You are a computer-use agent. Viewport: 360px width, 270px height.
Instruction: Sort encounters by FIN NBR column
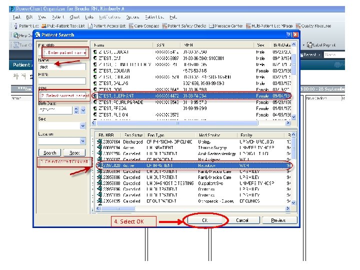(x=108, y=135)
